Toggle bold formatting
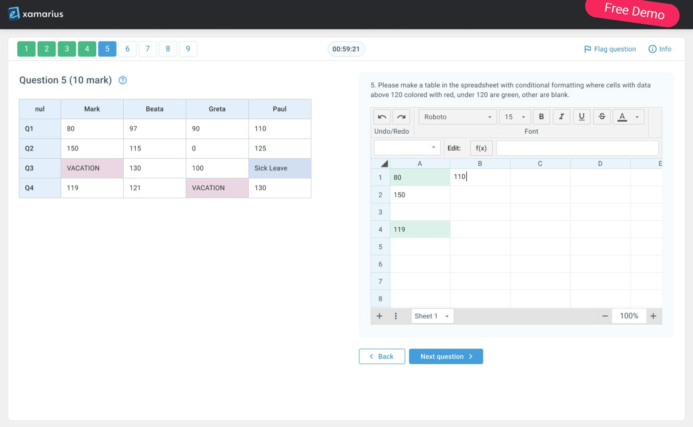The height and width of the screenshot is (427, 693). coord(542,117)
